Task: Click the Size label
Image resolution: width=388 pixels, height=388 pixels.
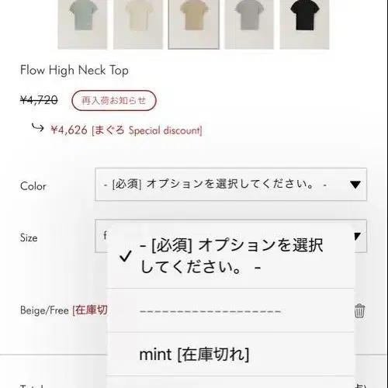Action: [29, 237]
